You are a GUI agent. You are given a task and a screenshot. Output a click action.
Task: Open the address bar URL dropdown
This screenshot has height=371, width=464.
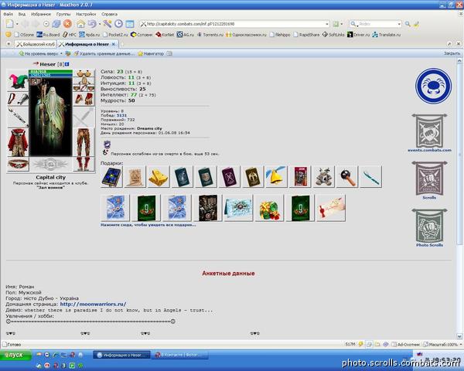coord(326,24)
